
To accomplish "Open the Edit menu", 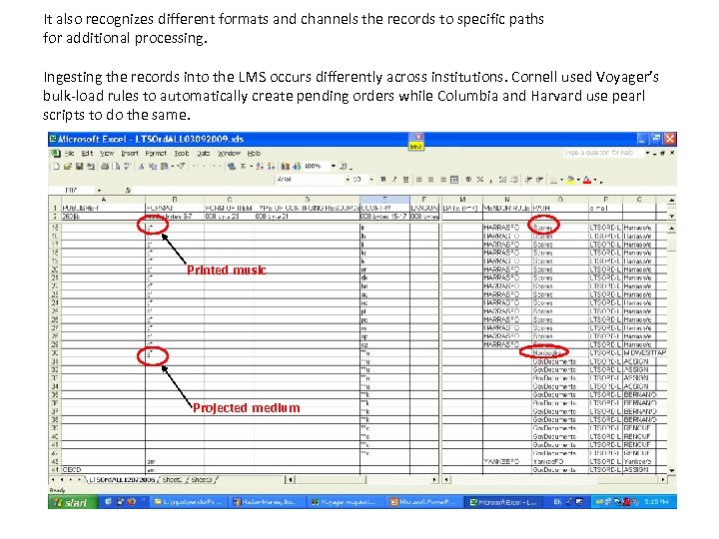I will click(x=87, y=154).
